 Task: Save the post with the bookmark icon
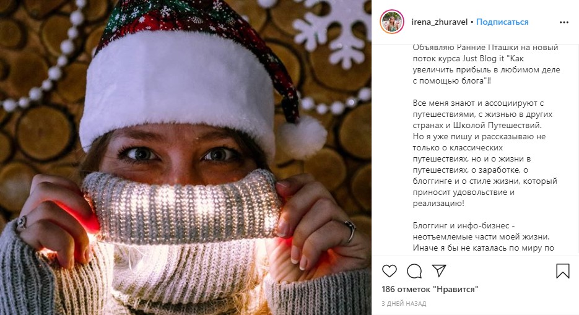563,271
